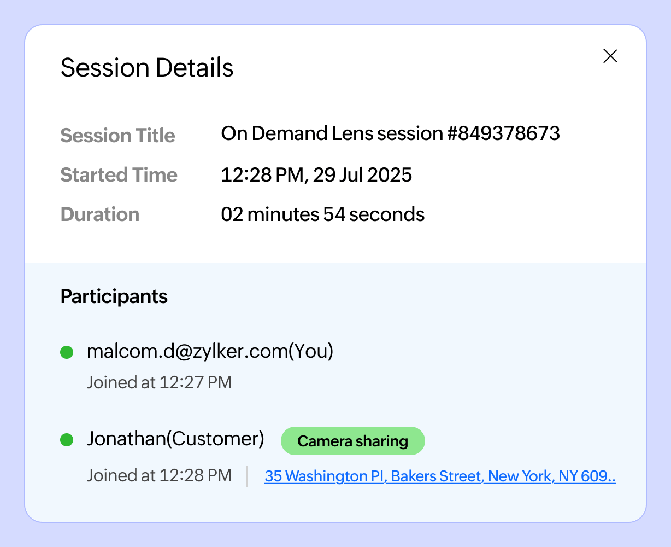Select the Session Title field label

[117, 136]
